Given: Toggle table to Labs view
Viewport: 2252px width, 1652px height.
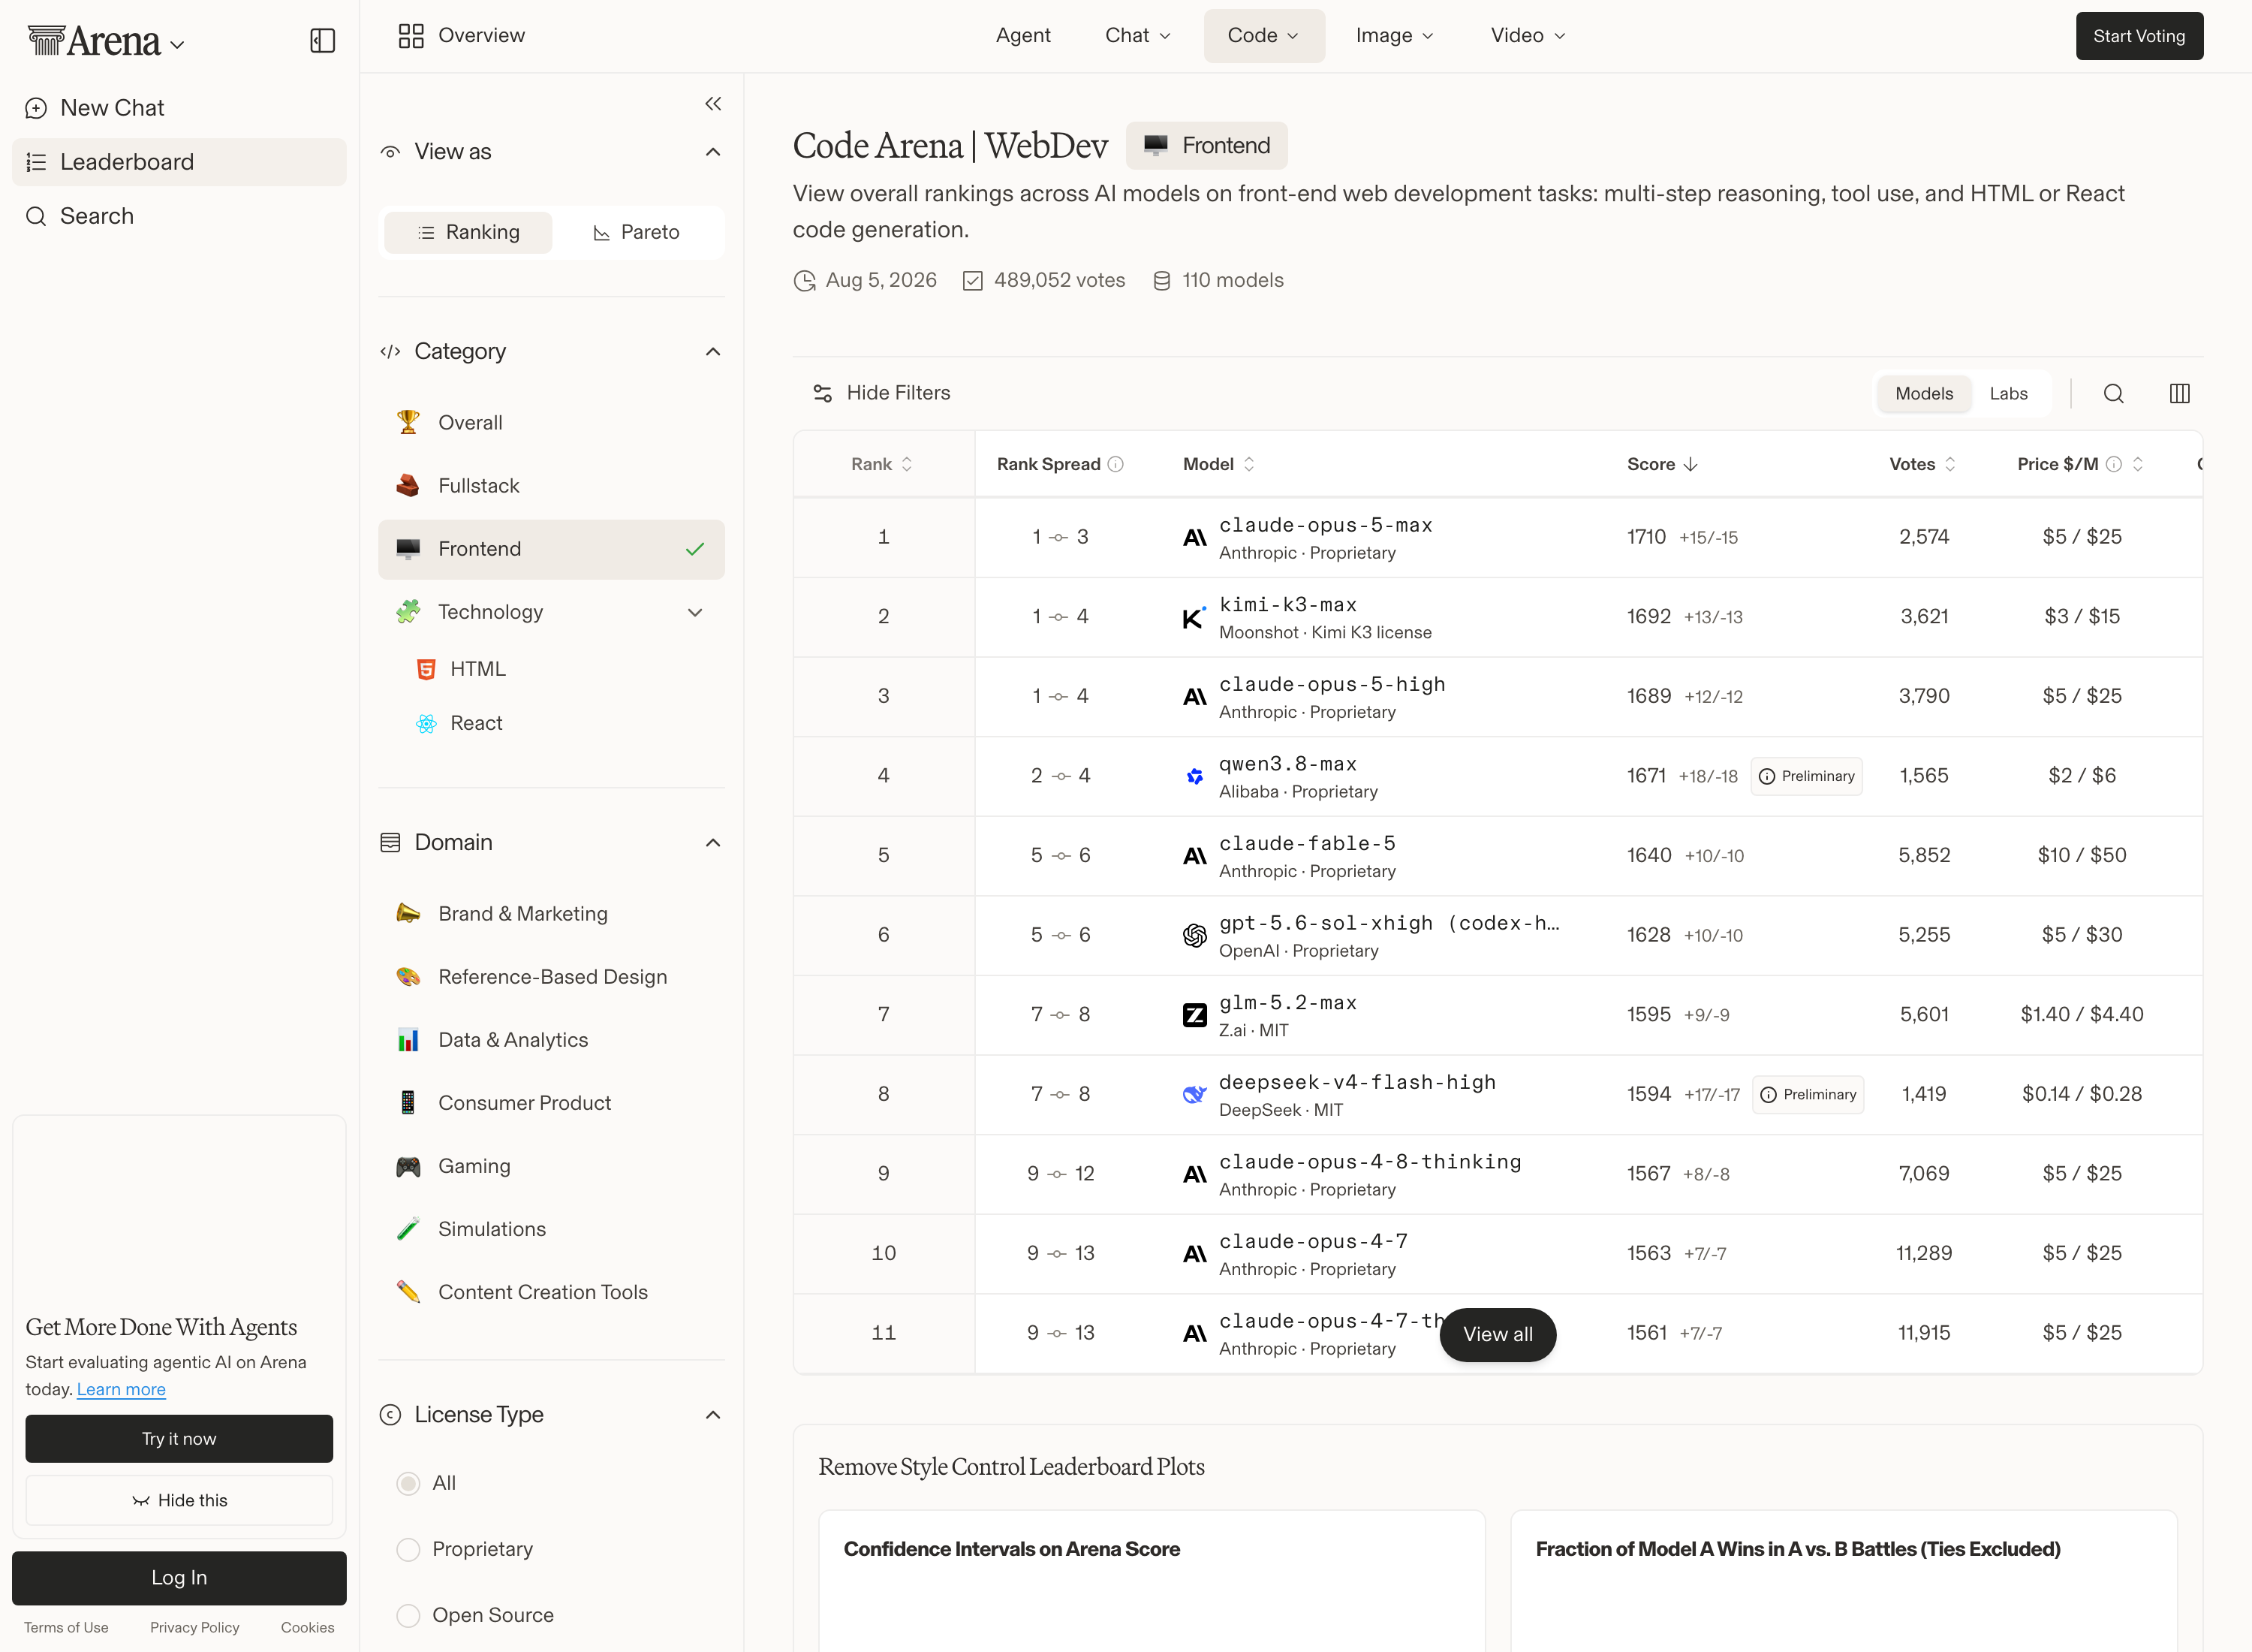Looking at the screenshot, I should point(2008,393).
